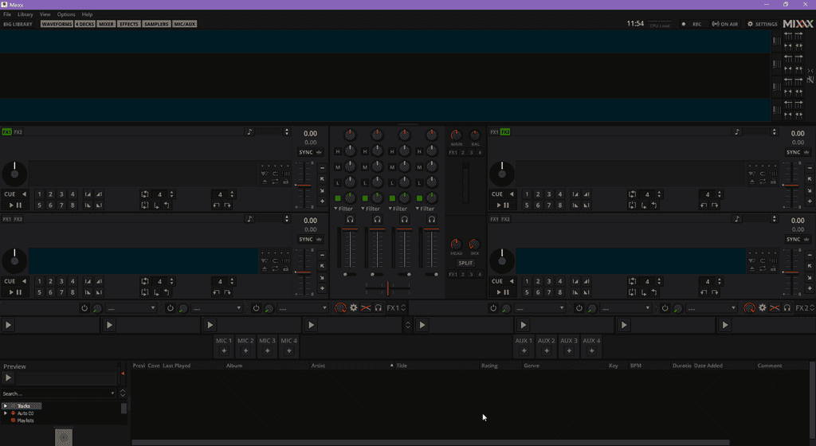Toggle the MIC/AUX section
The image size is (816, 446).
click(184, 24)
